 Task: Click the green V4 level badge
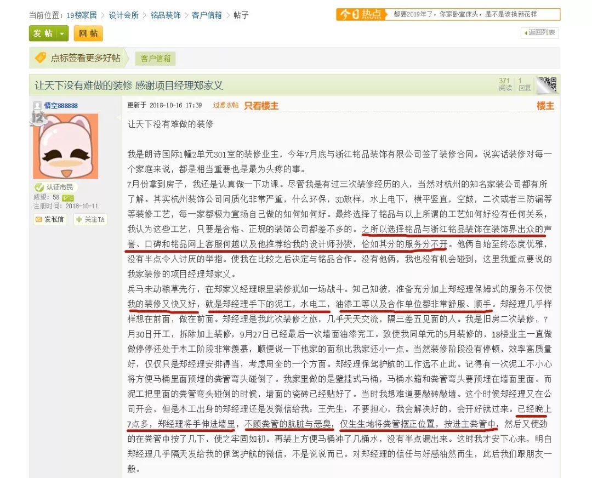tap(68, 197)
